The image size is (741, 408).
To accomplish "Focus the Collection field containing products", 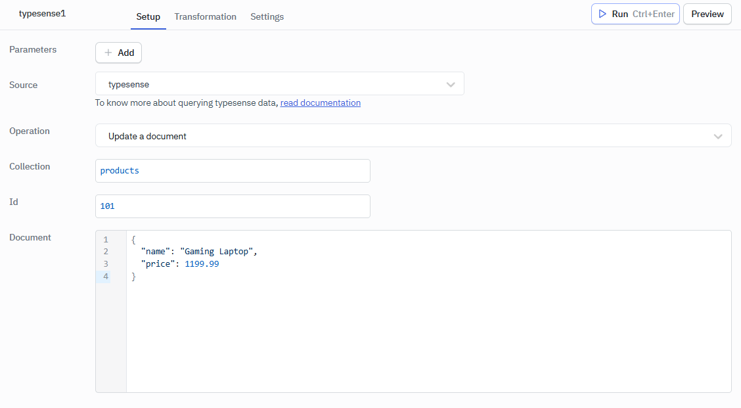I will [x=233, y=171].
